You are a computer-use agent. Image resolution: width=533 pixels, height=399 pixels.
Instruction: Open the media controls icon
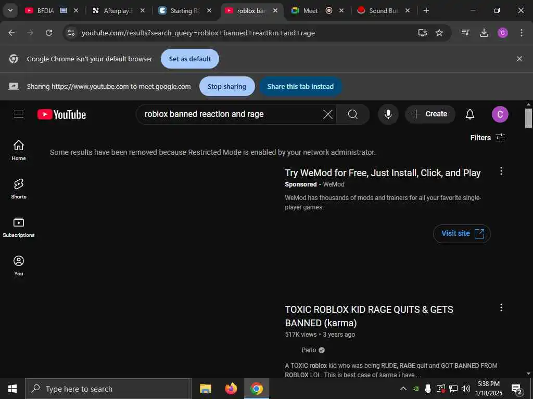click(x=465, y=33)
